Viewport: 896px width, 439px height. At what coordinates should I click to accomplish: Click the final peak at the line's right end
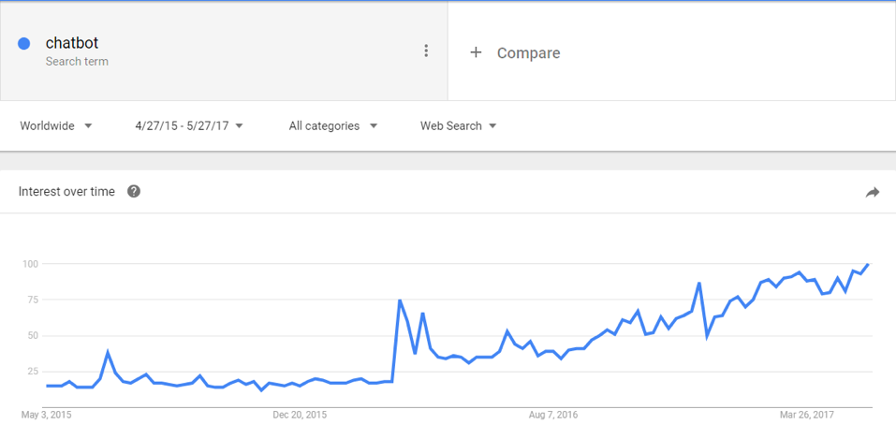(868, 265)
